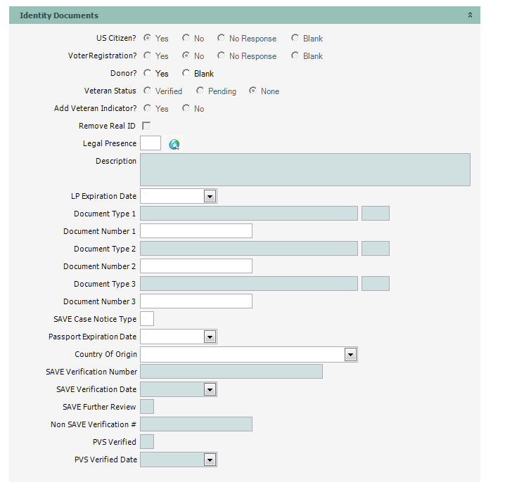Click the Legal Presence code field
The height and width of the screenshot is (482, 505).
pyautogui.click(x=151, y=144)
